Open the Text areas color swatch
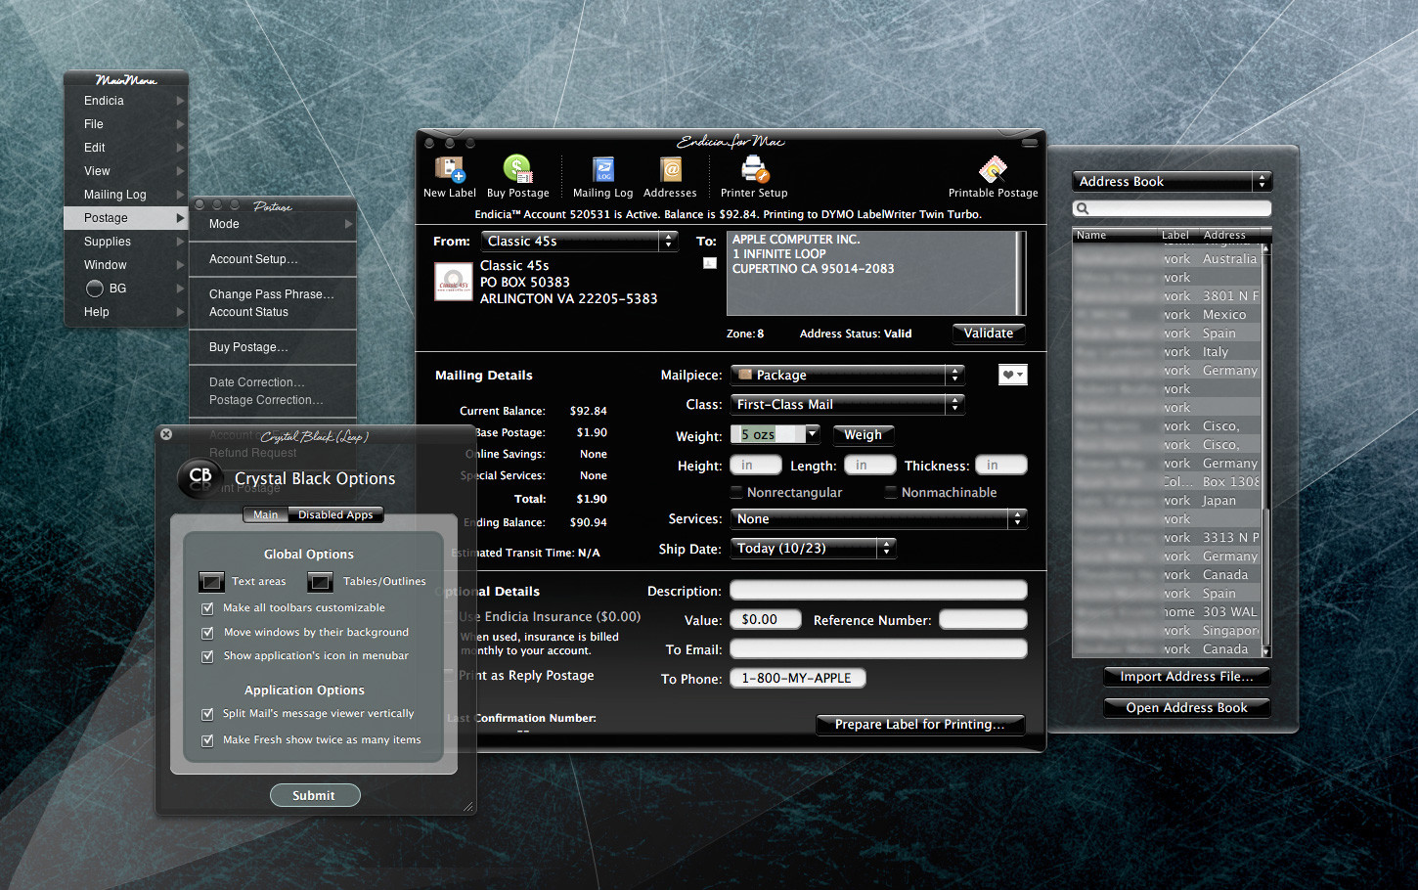 click(211, 582)
